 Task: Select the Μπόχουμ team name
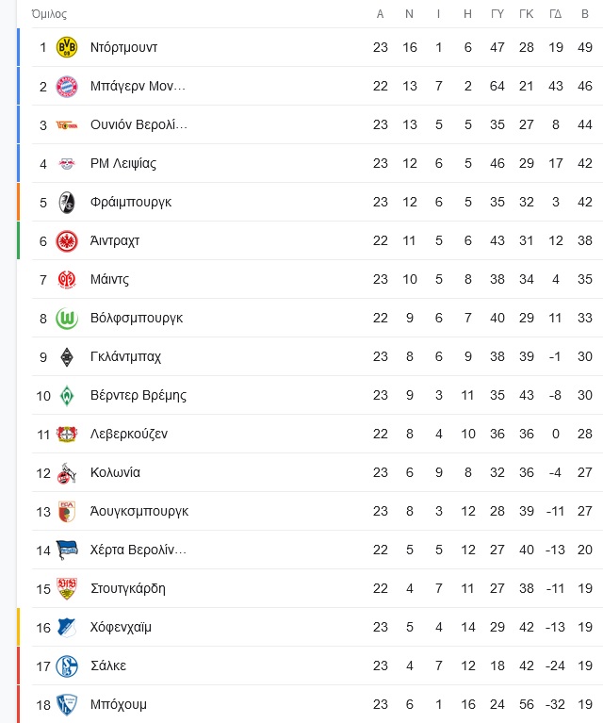(x=119, y=704)
